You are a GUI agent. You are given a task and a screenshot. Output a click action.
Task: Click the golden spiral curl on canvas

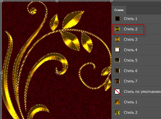pos(33,10)
